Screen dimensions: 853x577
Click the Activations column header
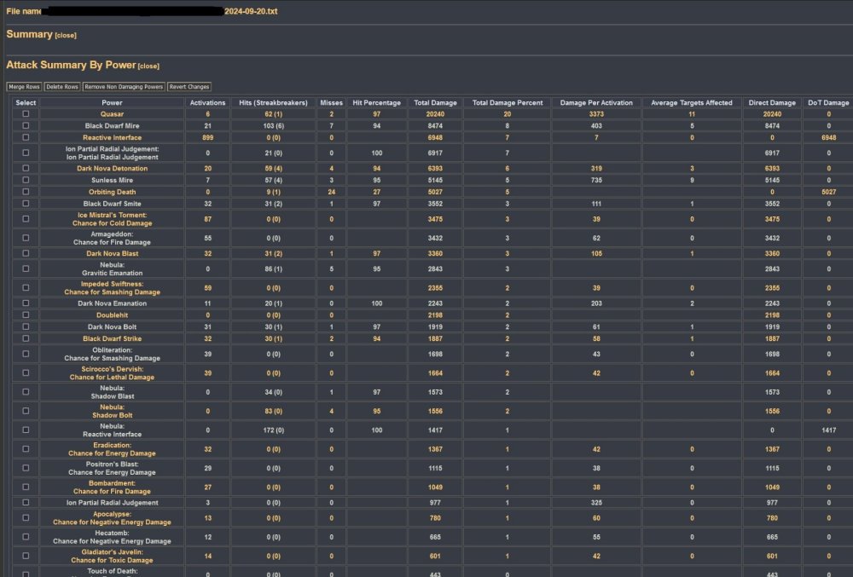click(x=208, y=102)
